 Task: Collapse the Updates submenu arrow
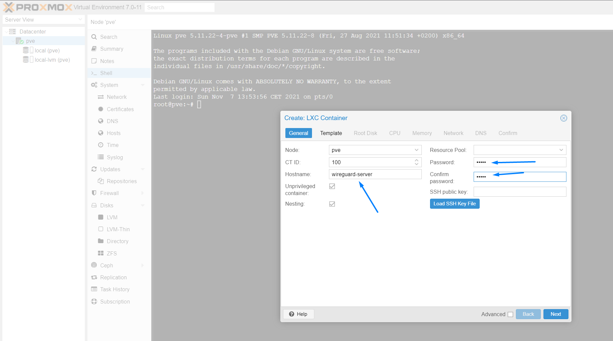click(x=143, y=169)
